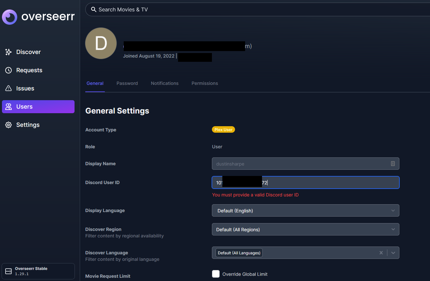Click the Users people icon in the sidebar
Image resolution: width=430 pixels, height=281 pixels.
(8, 106)
